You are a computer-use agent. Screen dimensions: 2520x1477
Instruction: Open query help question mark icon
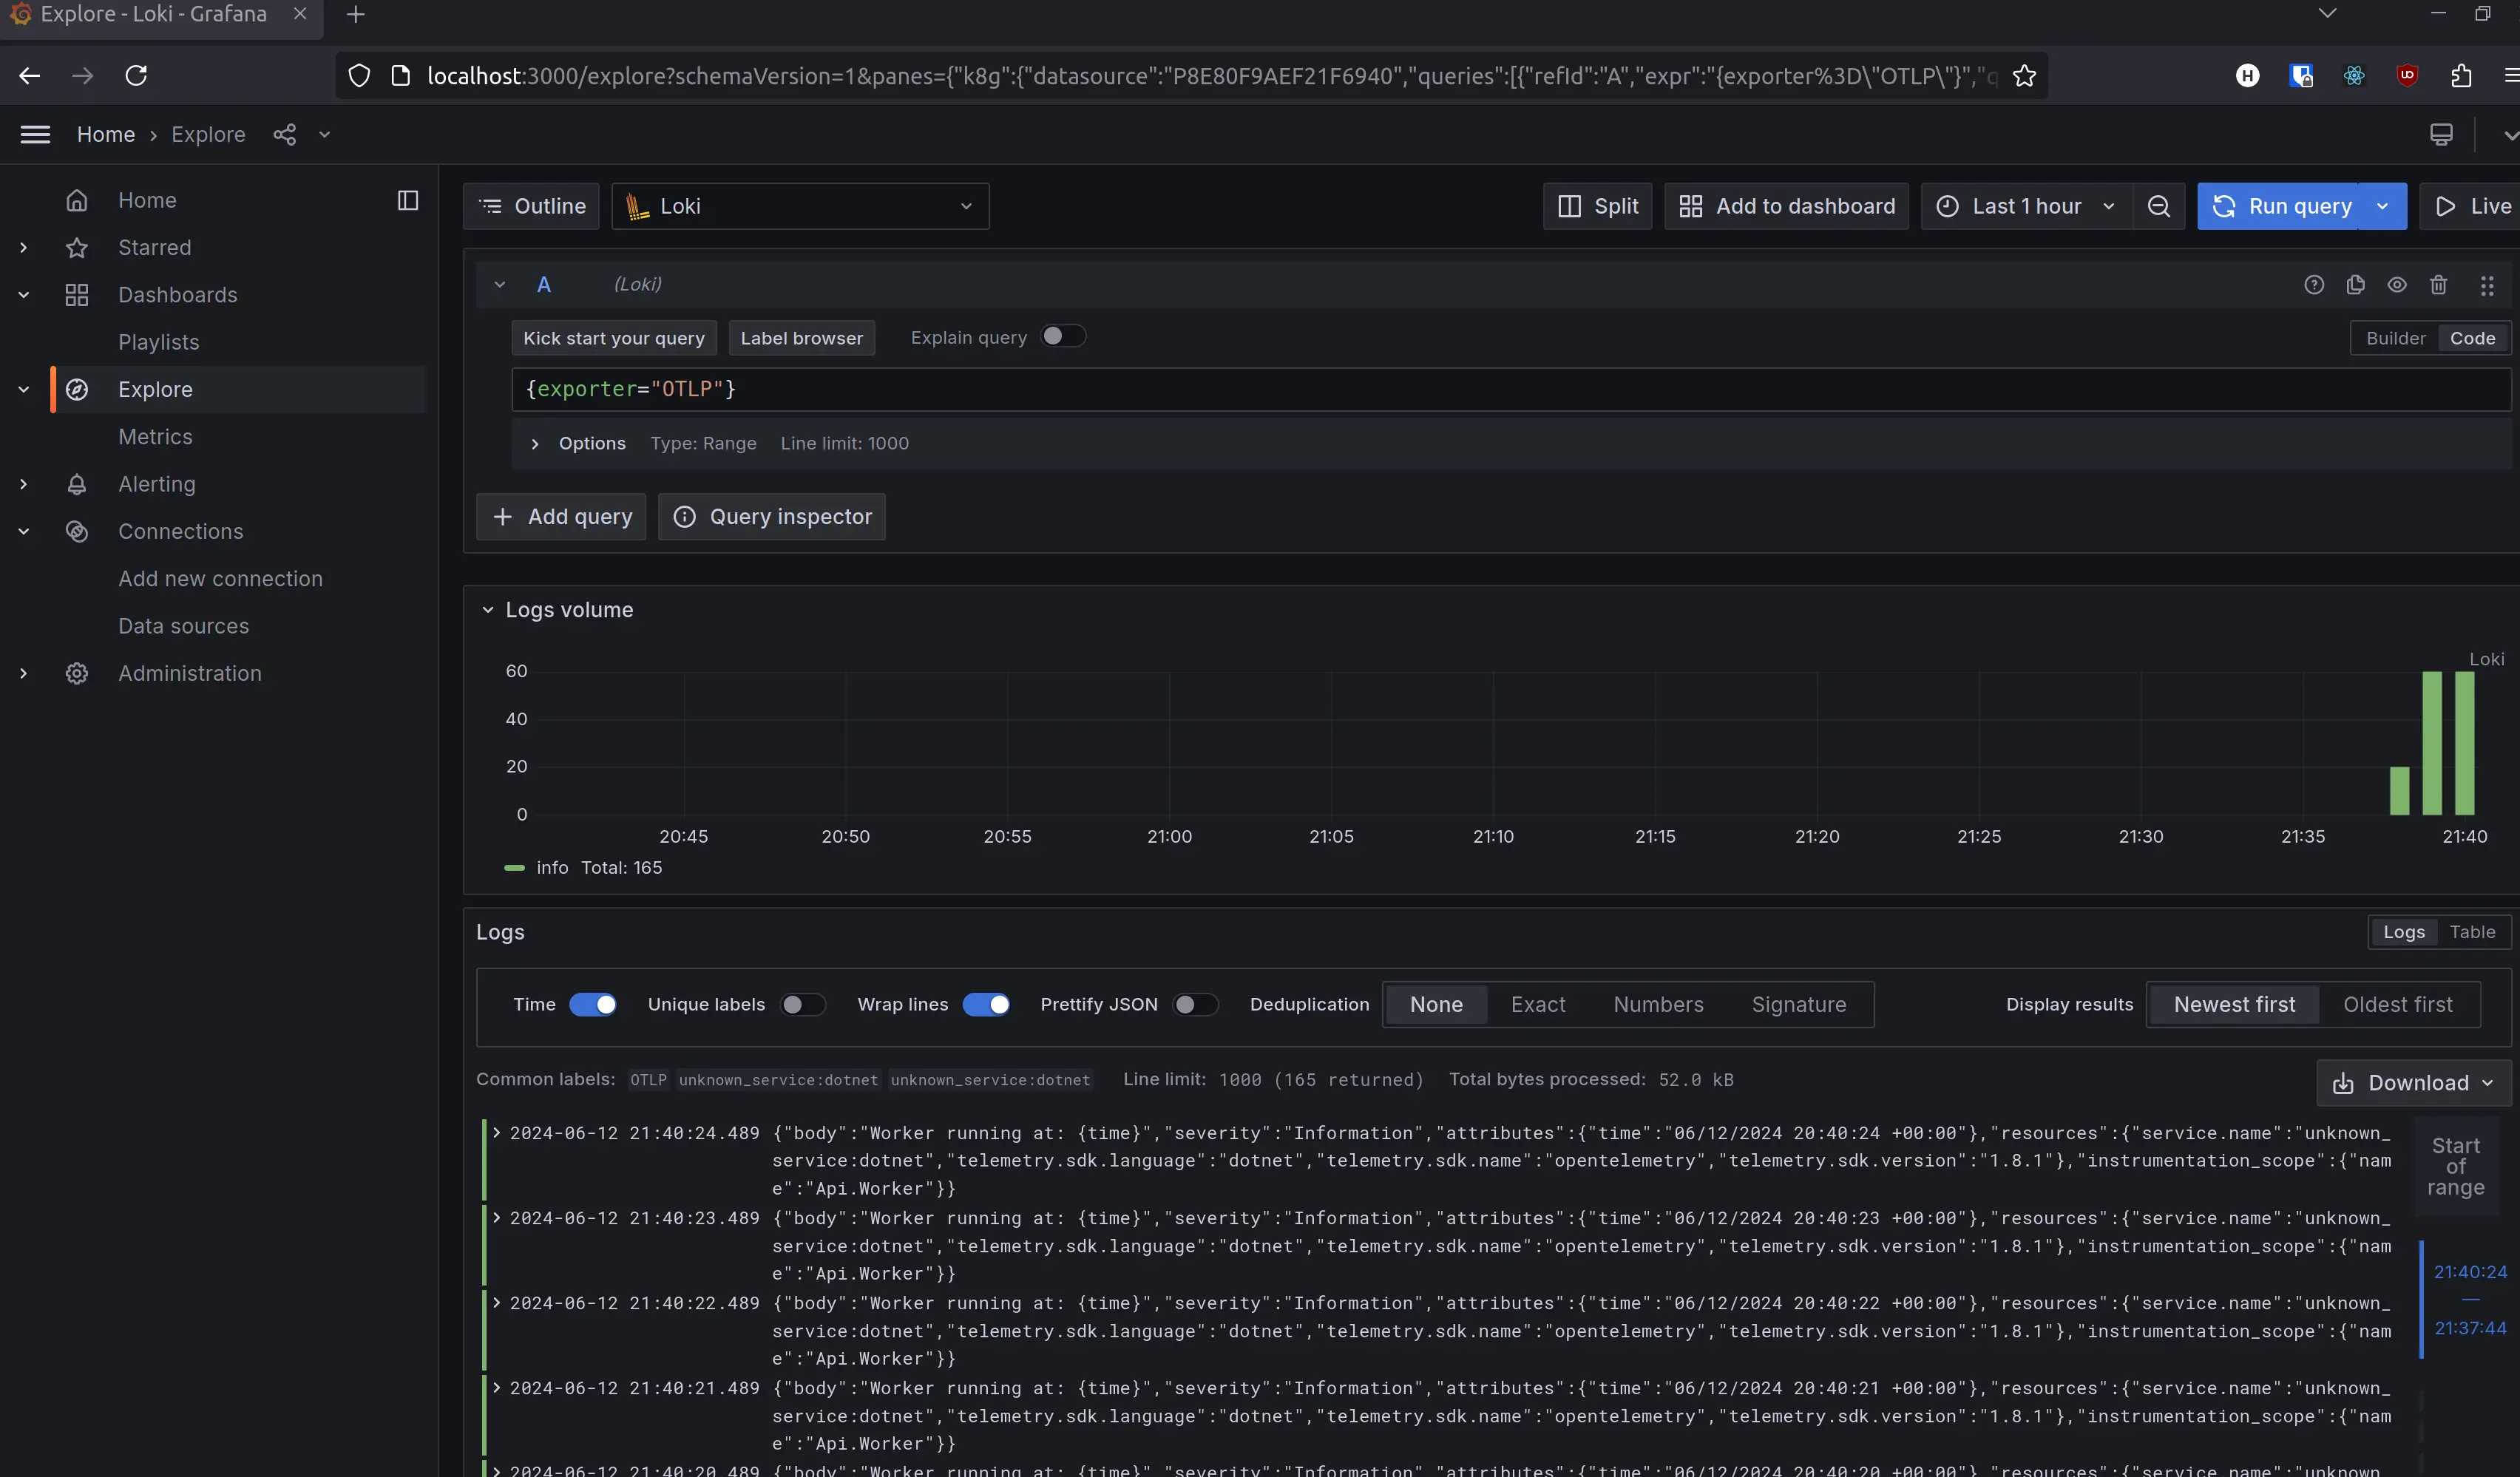tap(2313, 285)
